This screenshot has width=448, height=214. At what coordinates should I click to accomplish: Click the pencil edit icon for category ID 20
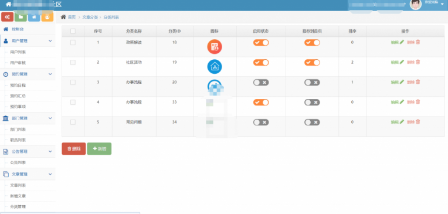(x=402, y=82)
